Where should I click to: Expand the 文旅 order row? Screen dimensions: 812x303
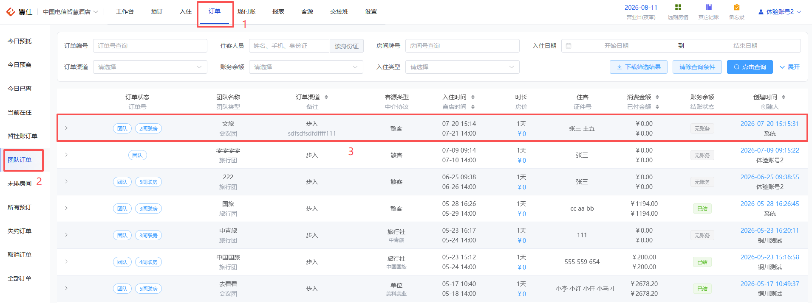click(x=66, y=128)
